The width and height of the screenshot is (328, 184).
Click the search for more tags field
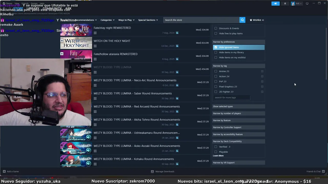click(232, 98)
